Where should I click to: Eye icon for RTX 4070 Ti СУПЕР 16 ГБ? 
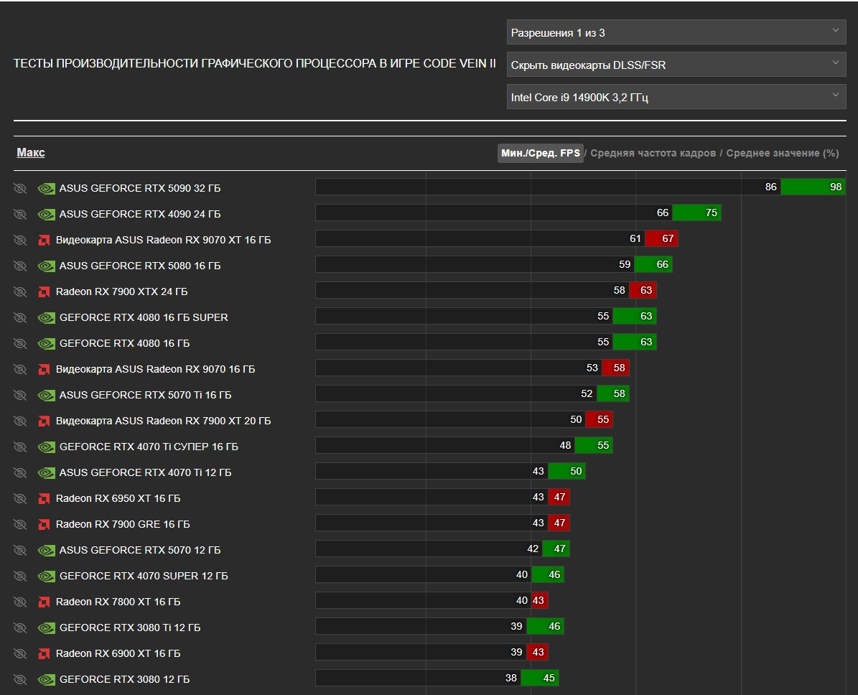tap(20, 447)
